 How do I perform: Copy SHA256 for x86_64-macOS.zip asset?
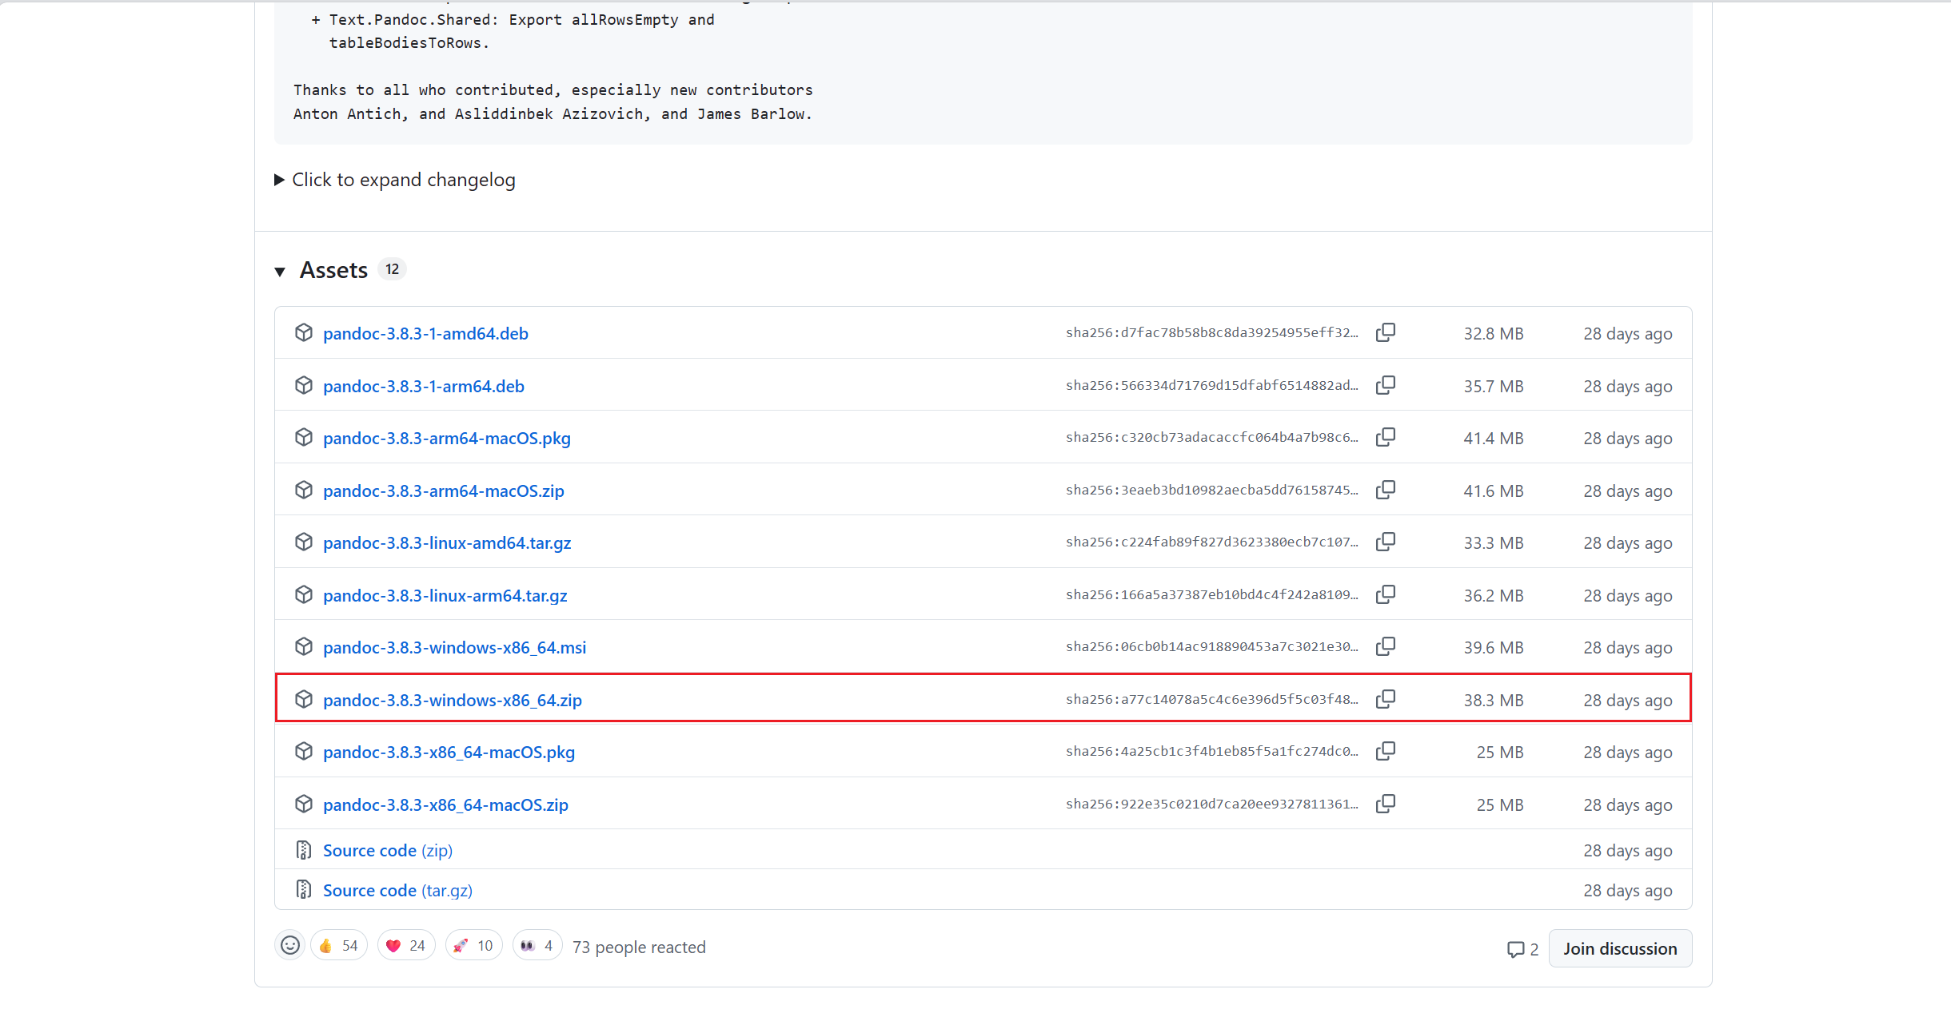1386,804
